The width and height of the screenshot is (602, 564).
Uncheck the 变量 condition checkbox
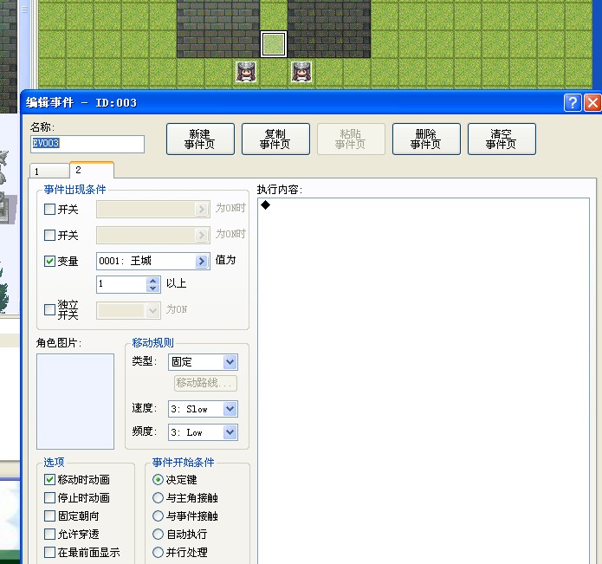tap(50, 261)
